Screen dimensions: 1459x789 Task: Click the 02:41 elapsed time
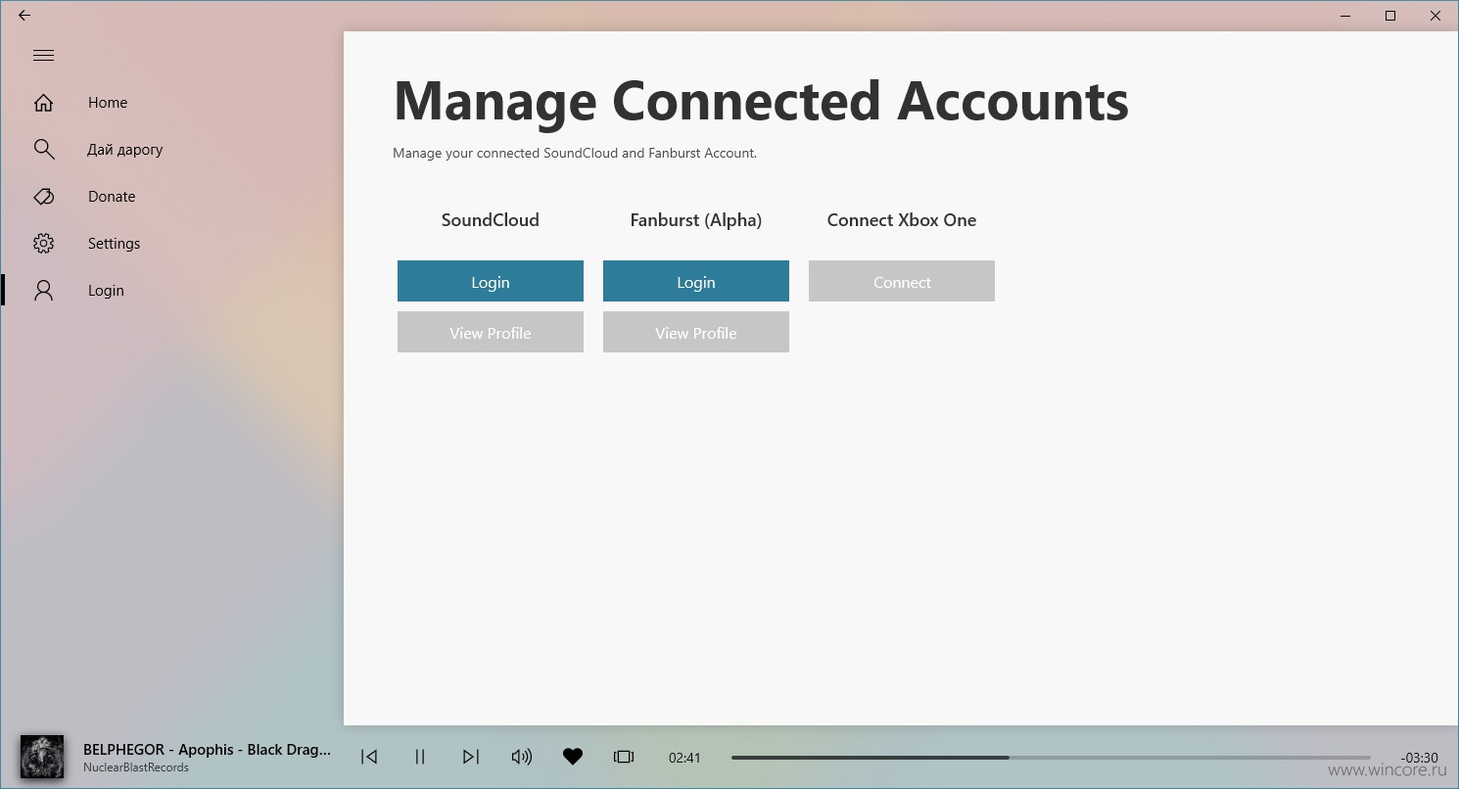pos(684,758)
